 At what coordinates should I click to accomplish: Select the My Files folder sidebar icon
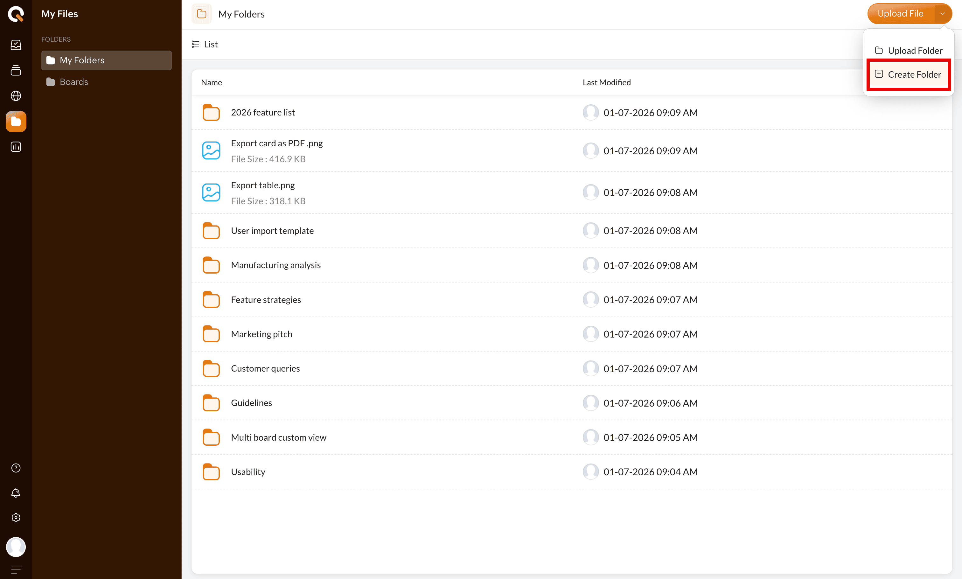click(x=16, y=122)
